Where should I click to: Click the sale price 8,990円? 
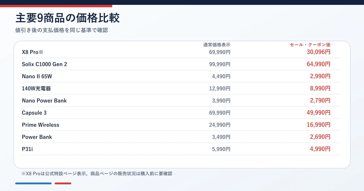click(320, 89)
